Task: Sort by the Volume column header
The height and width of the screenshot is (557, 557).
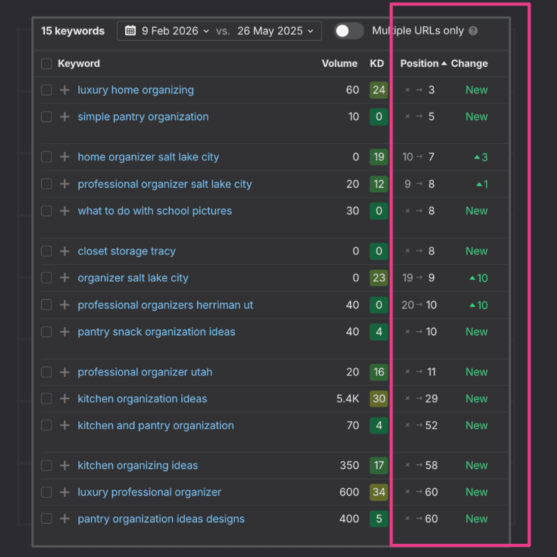Action: [339, 63]
